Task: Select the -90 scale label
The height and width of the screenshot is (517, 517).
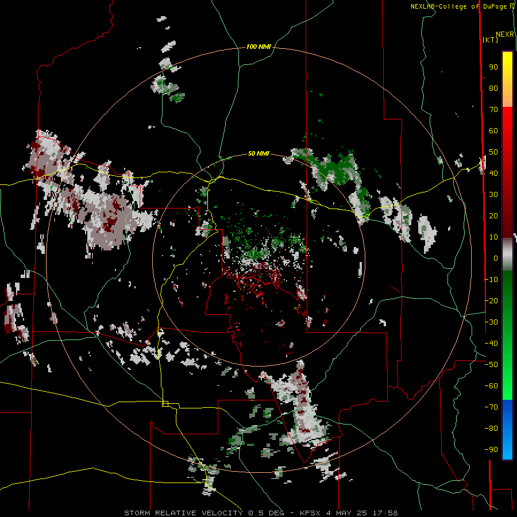Action: click(491, 450)
